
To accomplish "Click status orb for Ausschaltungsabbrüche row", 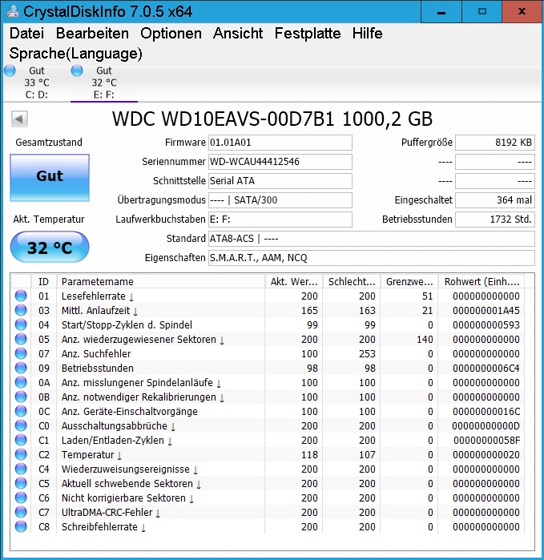I will [x=21, y=425].
